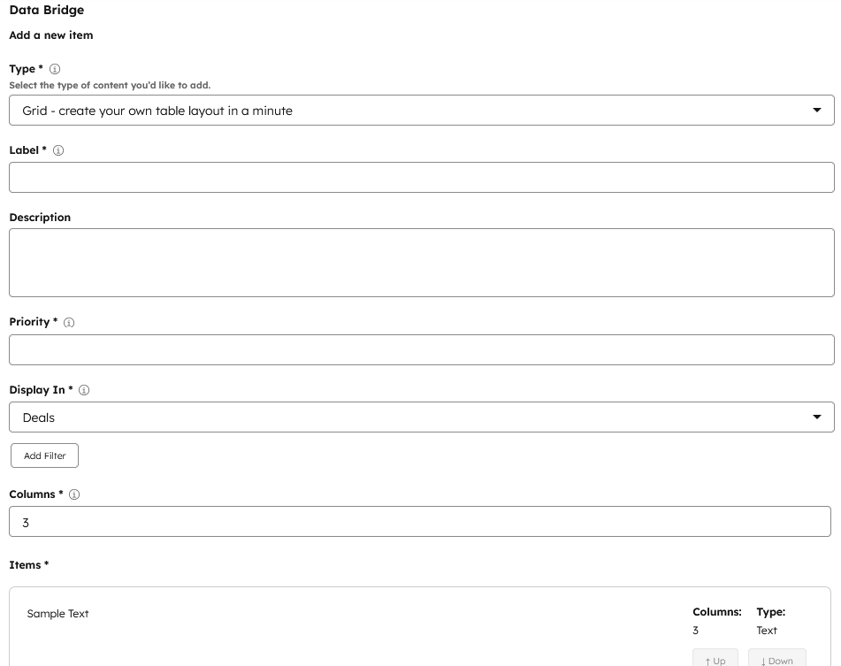Show the Priority field help icon
Viewport: 841px width, 666px height.
pos(69,323)
